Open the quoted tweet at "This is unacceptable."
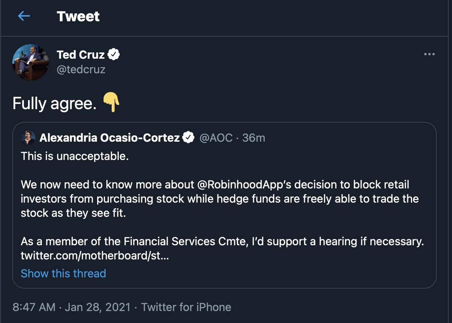 click(75, 156)
